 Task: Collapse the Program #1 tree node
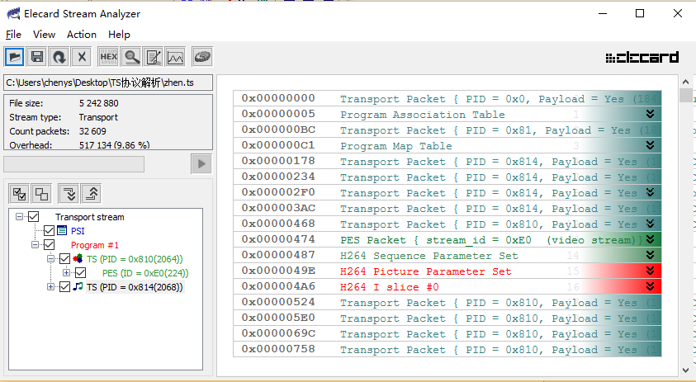(x=35, y=244)
